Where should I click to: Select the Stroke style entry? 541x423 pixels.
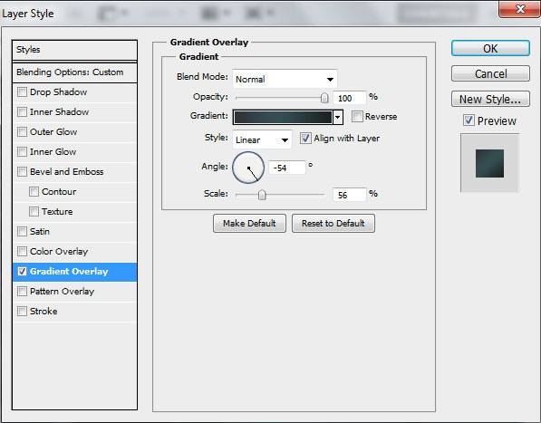coord(74,311)
